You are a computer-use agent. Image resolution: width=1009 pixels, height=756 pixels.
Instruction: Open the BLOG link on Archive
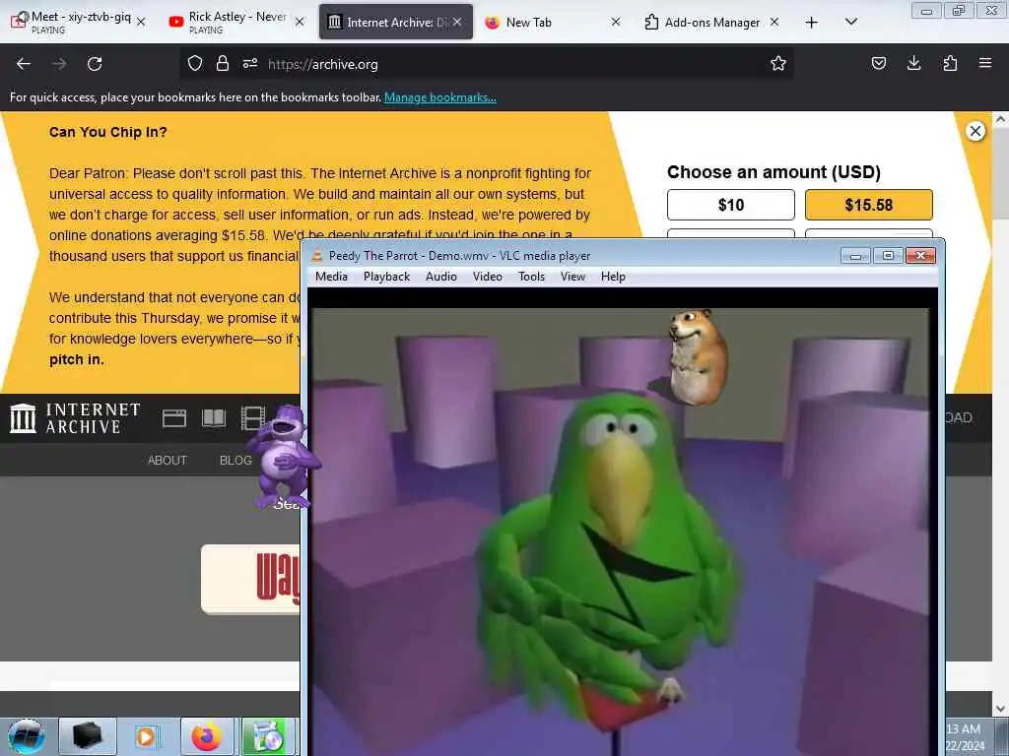(235, 461)
